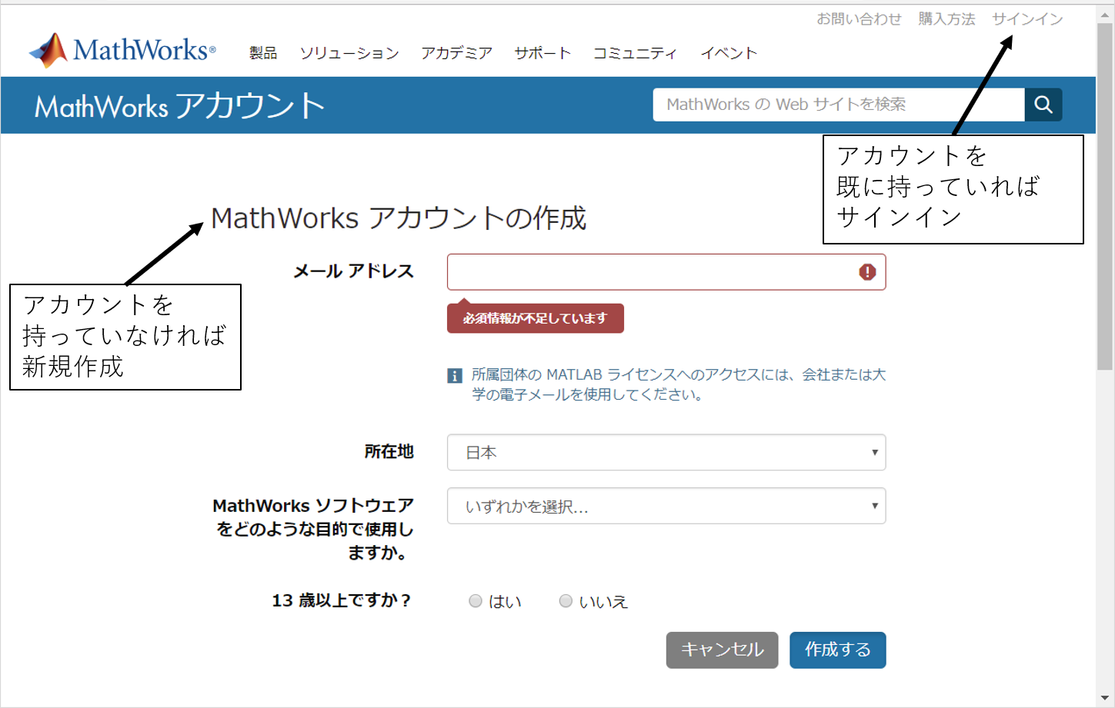
Task: Open the コミュニティ menu
Action: [635, 53]
